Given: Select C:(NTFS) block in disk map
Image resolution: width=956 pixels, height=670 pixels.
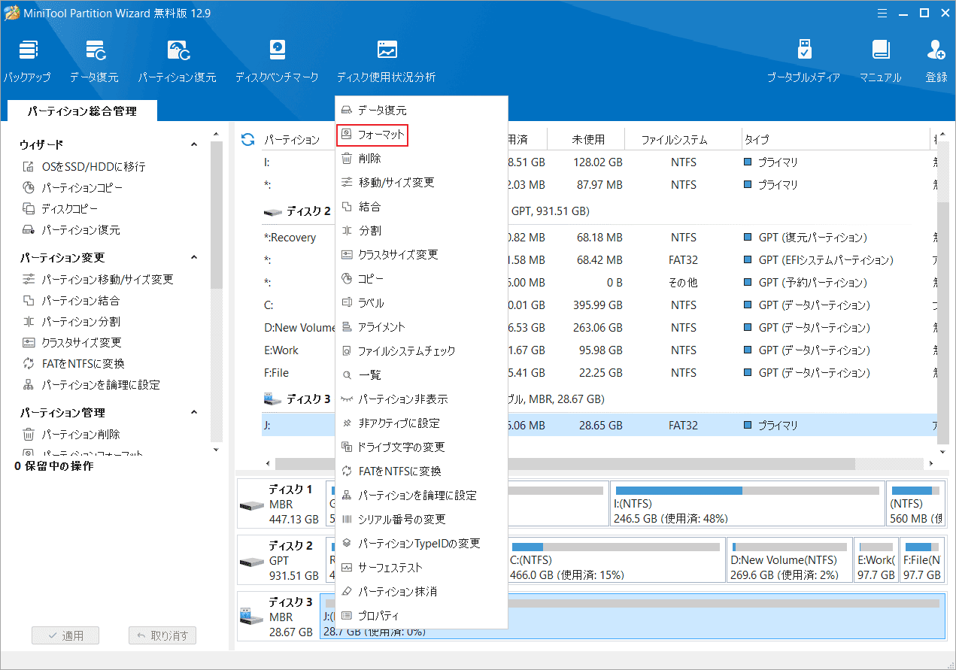Looking at the screenshot, I should (616, 559).
